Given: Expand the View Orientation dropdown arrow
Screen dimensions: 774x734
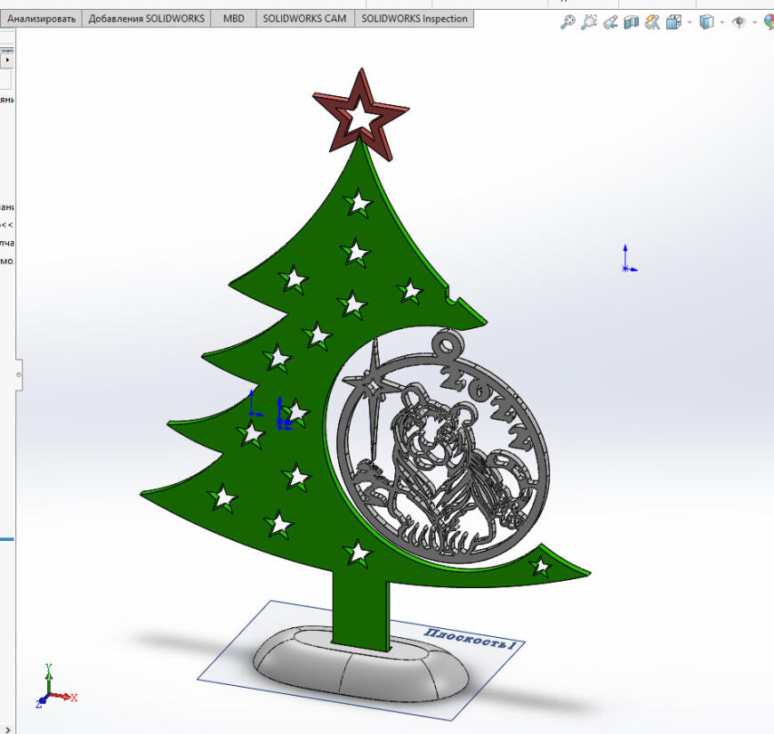Looking at the screenshot, I should click(x=689, y=23).
